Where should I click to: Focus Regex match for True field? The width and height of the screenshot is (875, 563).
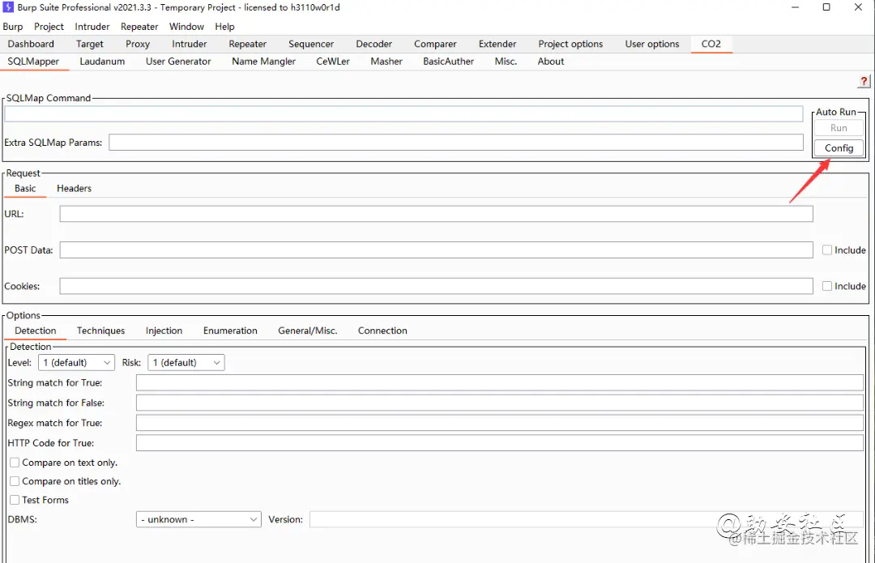click(500, 423)
